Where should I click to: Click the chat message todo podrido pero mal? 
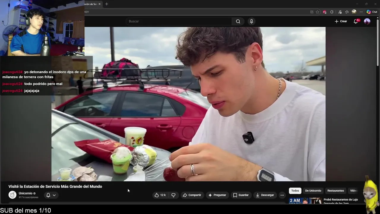click(43, 84)
